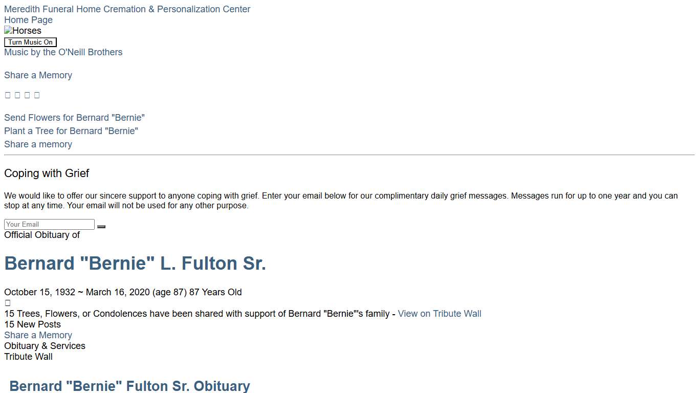Screen dimensions: 699x393
Task: Switch to the Tribute Wall tab
Action: [28, 357]
